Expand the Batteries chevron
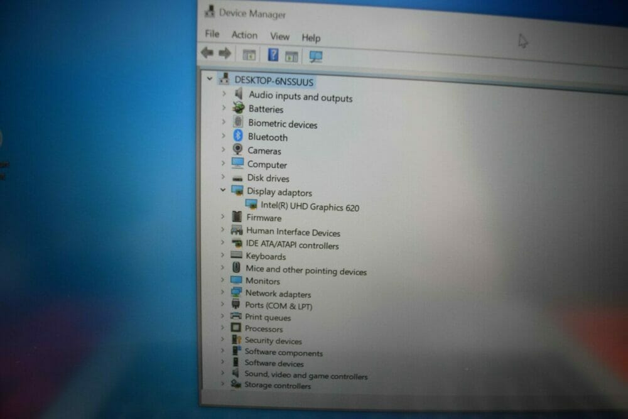Screen dimensions: 628x419 (x=224, y=107)
